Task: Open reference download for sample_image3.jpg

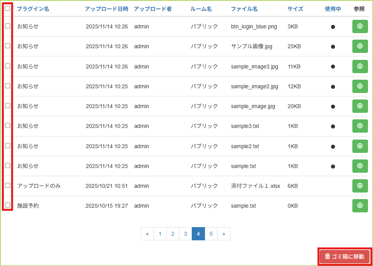Action: tap(360, 66)
